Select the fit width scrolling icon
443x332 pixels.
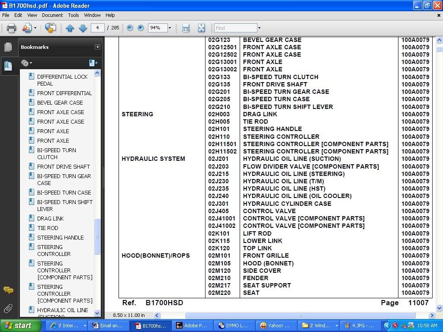(186, 28)
